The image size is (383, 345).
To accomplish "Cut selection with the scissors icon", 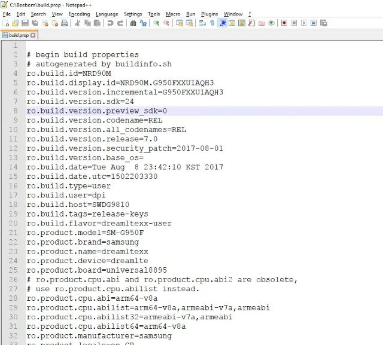I will [77, 23].
